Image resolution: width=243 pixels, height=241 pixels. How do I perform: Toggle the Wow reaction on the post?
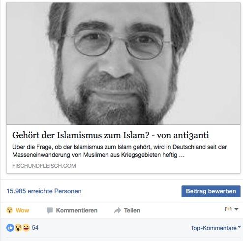(18, 211)
